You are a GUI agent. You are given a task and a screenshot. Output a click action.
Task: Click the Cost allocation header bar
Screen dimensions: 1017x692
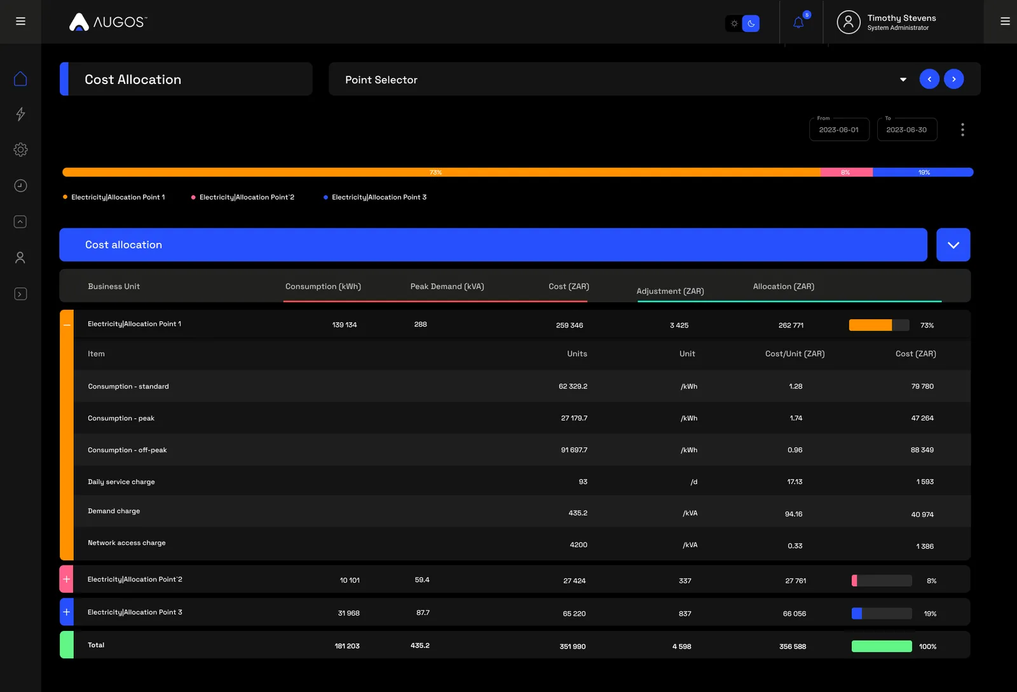pos(493,245)
